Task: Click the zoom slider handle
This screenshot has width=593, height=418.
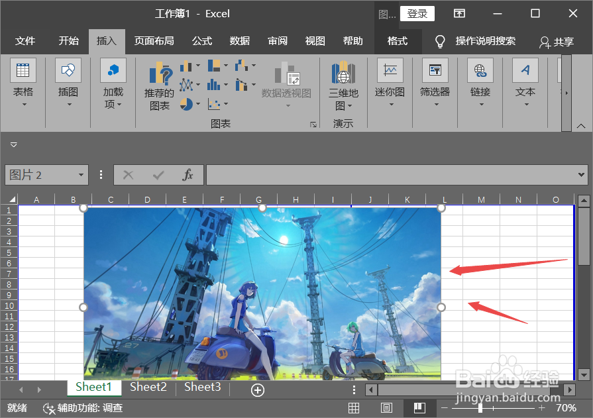Action: pyautogui.click(x=480, y=408)
